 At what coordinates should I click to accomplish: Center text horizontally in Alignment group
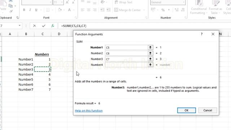coord(88,10)
